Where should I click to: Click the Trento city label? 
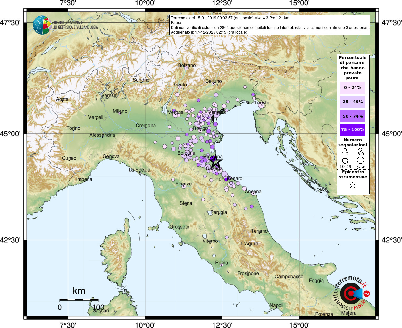180,85
